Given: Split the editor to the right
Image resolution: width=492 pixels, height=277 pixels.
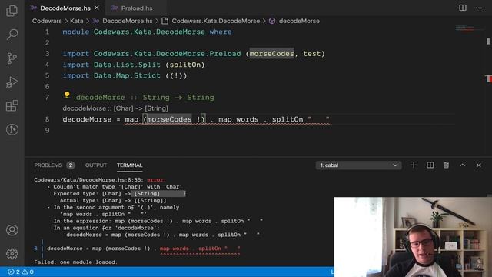Looking at the screenshot, I should coord(463,8).
